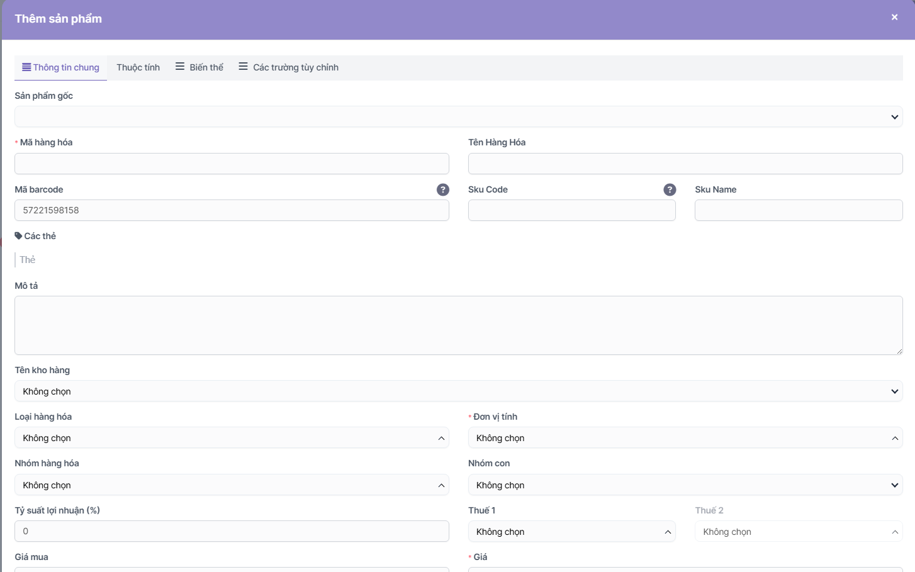Viewport: 915px width, 572px height.
Task: Expand the Đơn vị tính dropdown
Action: click(x=685, y=438)
